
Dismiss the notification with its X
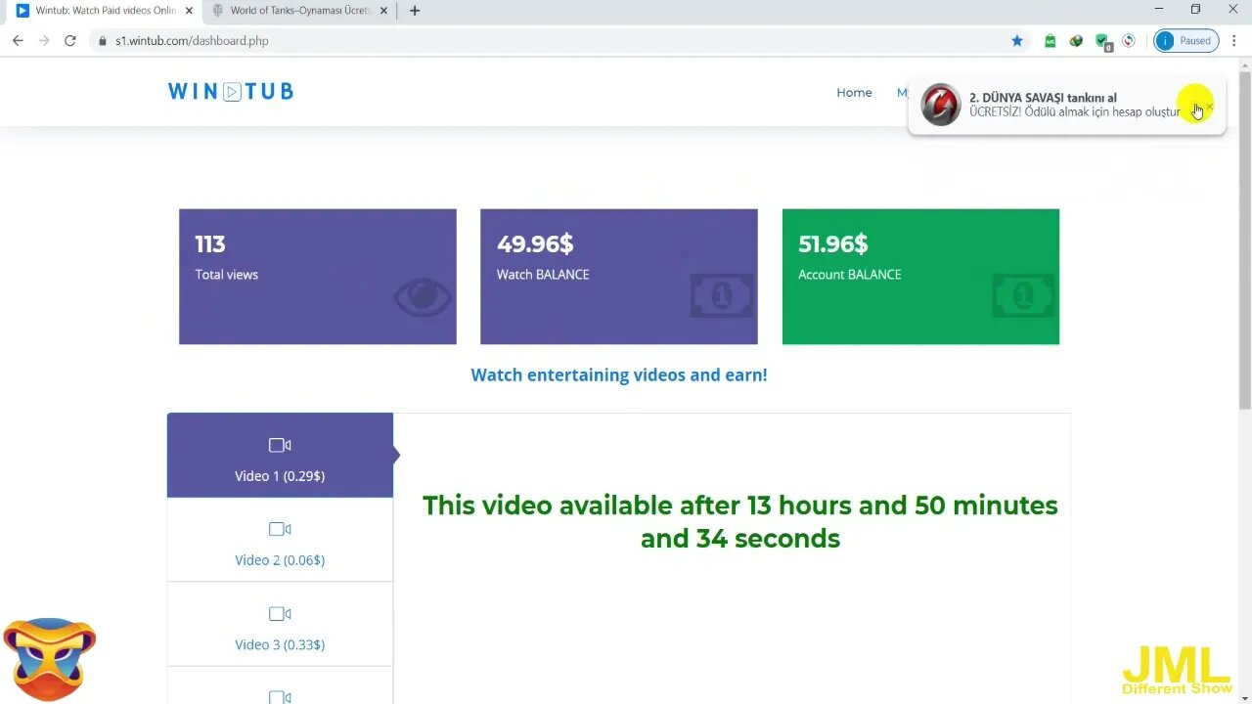pyautogui.click(x=1210, y=107)
